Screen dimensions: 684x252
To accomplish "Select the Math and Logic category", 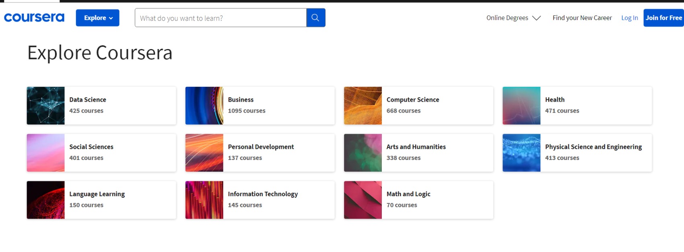I will (x=408, y=194).
